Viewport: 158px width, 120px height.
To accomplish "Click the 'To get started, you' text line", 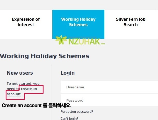I will click(x=23, y=84).
